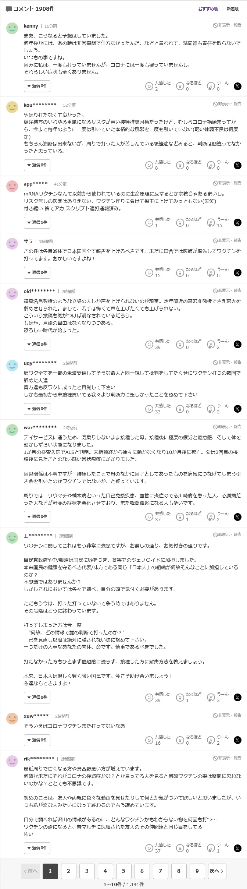
Task: Expand 返信0件 under xuw***** comment
Action: 37,740
